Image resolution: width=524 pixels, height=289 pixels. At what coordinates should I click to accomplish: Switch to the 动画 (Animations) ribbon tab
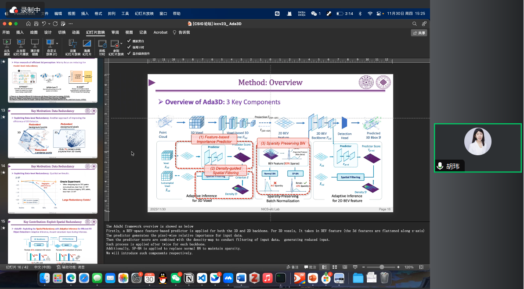tap(76, 32)
